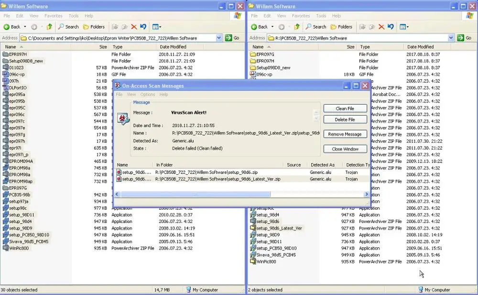Image resolution: width=478 pixels, height=295 pixels.
Task: Select 096c-xp GIF file in right window
Action: pyautogui.click(x=261, y=74)
